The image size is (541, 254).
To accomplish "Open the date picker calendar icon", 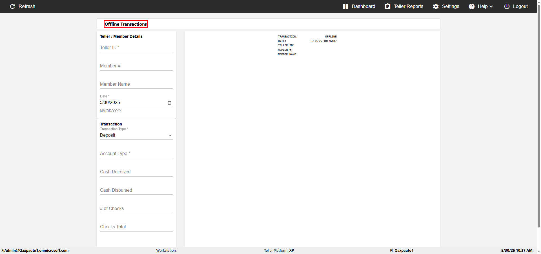I will tap(169, 103).
